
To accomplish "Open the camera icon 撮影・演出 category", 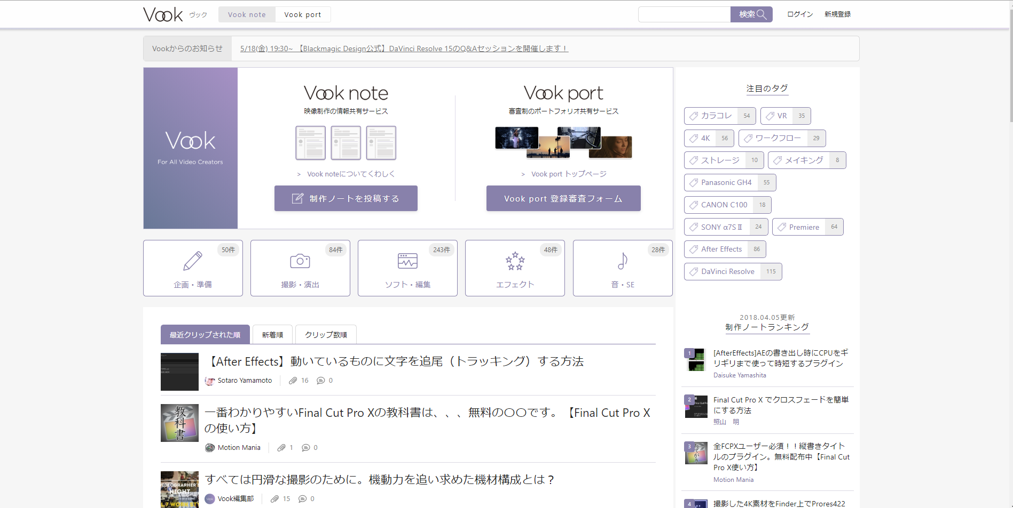I will [x=300, y=261].
